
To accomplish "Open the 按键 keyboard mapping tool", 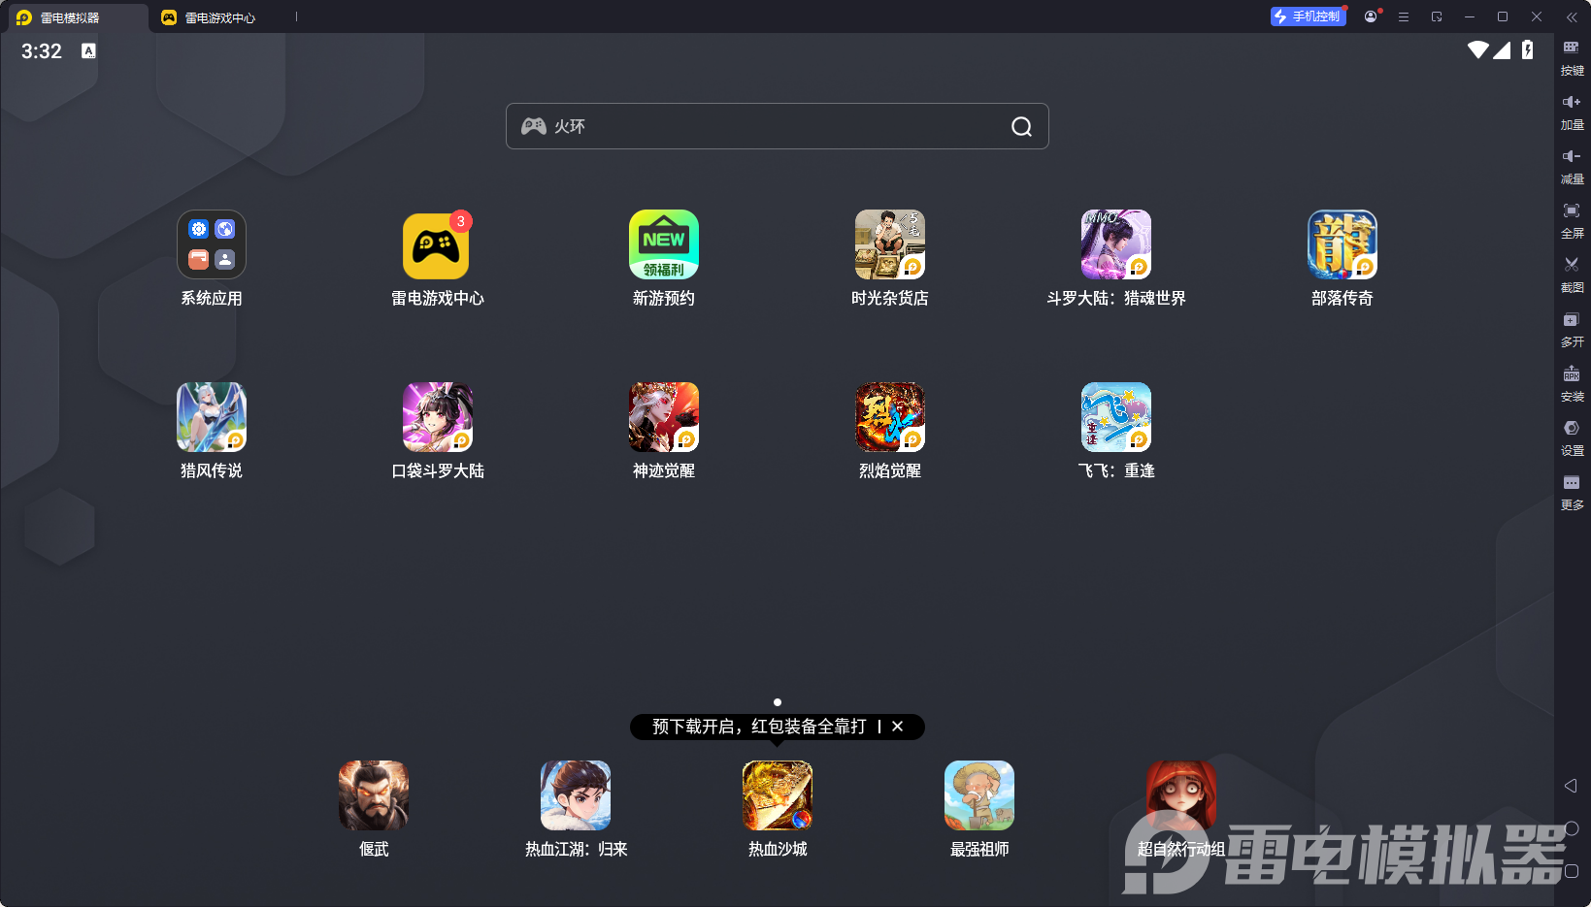I will pyautogui.click(x=1572, y=57).
